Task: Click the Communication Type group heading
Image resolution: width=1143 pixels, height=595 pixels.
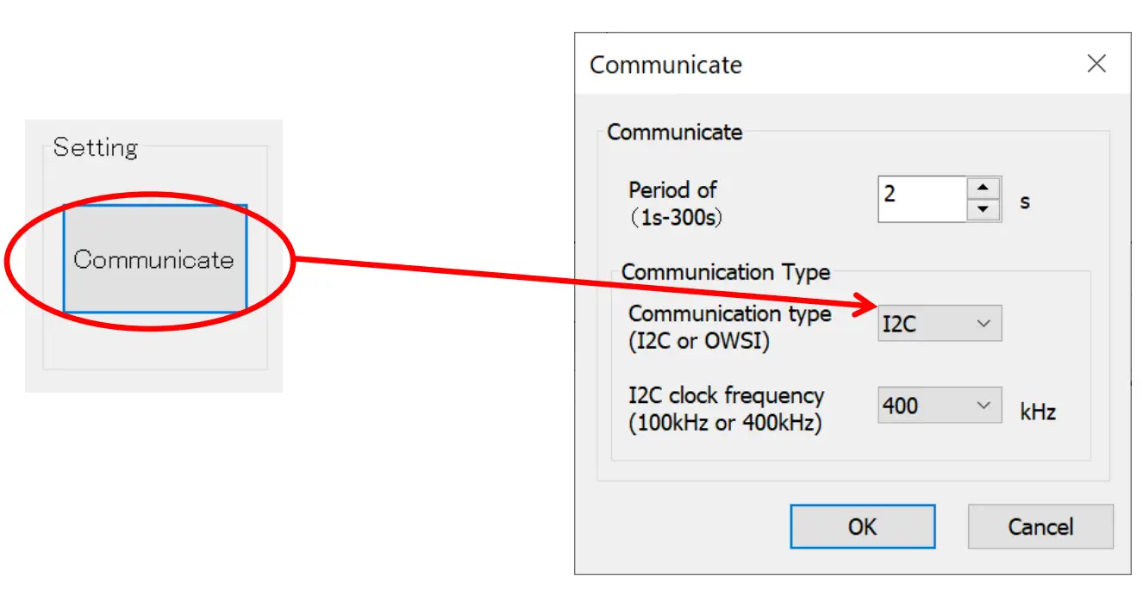Action: [x=727, y=272]
